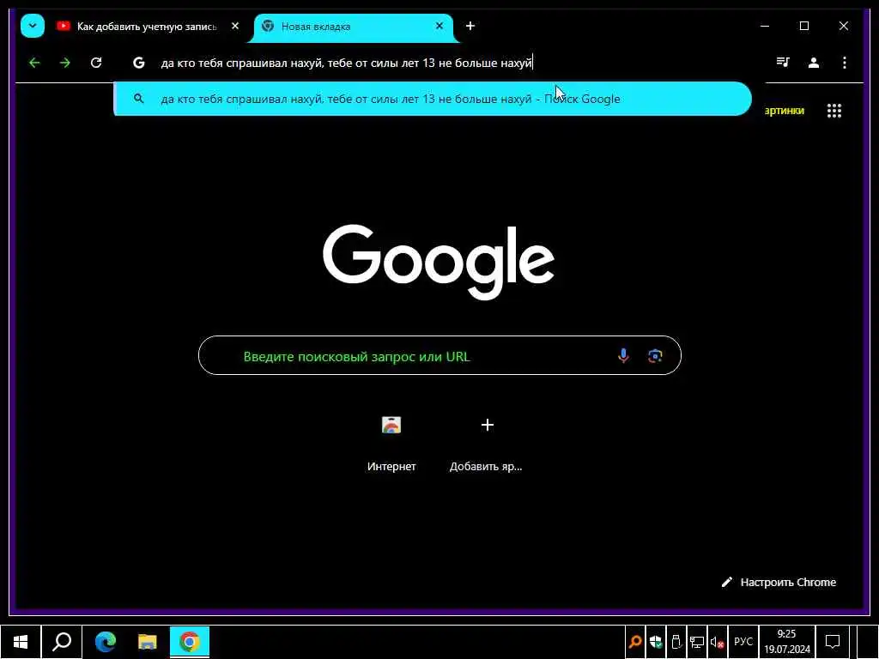
Task: Open a new tab with the plus button
Action: (x=470, y=26)
